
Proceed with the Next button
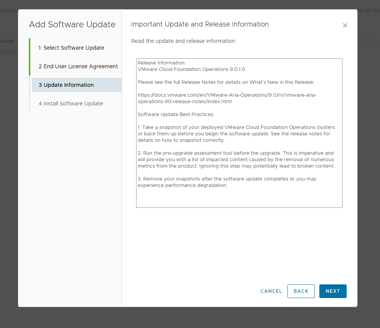coord(333,291)
